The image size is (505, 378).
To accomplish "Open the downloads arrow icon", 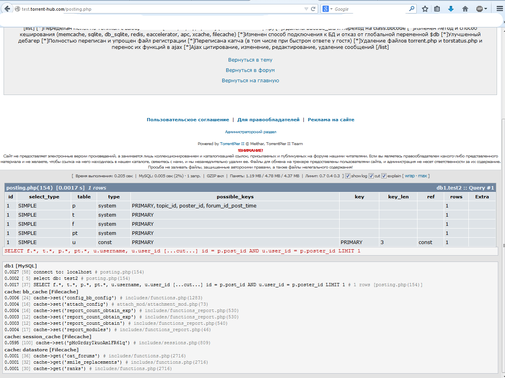I will point(451,9).
